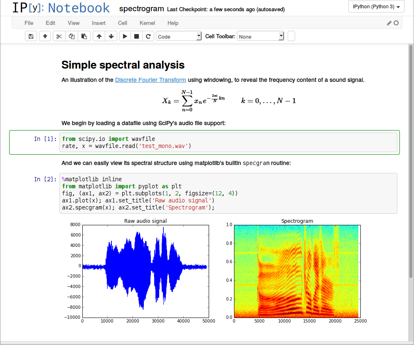Open the Kernel menu
This screenshot has height=345, width=414.
pyautogui.click(x=147, y=23)
